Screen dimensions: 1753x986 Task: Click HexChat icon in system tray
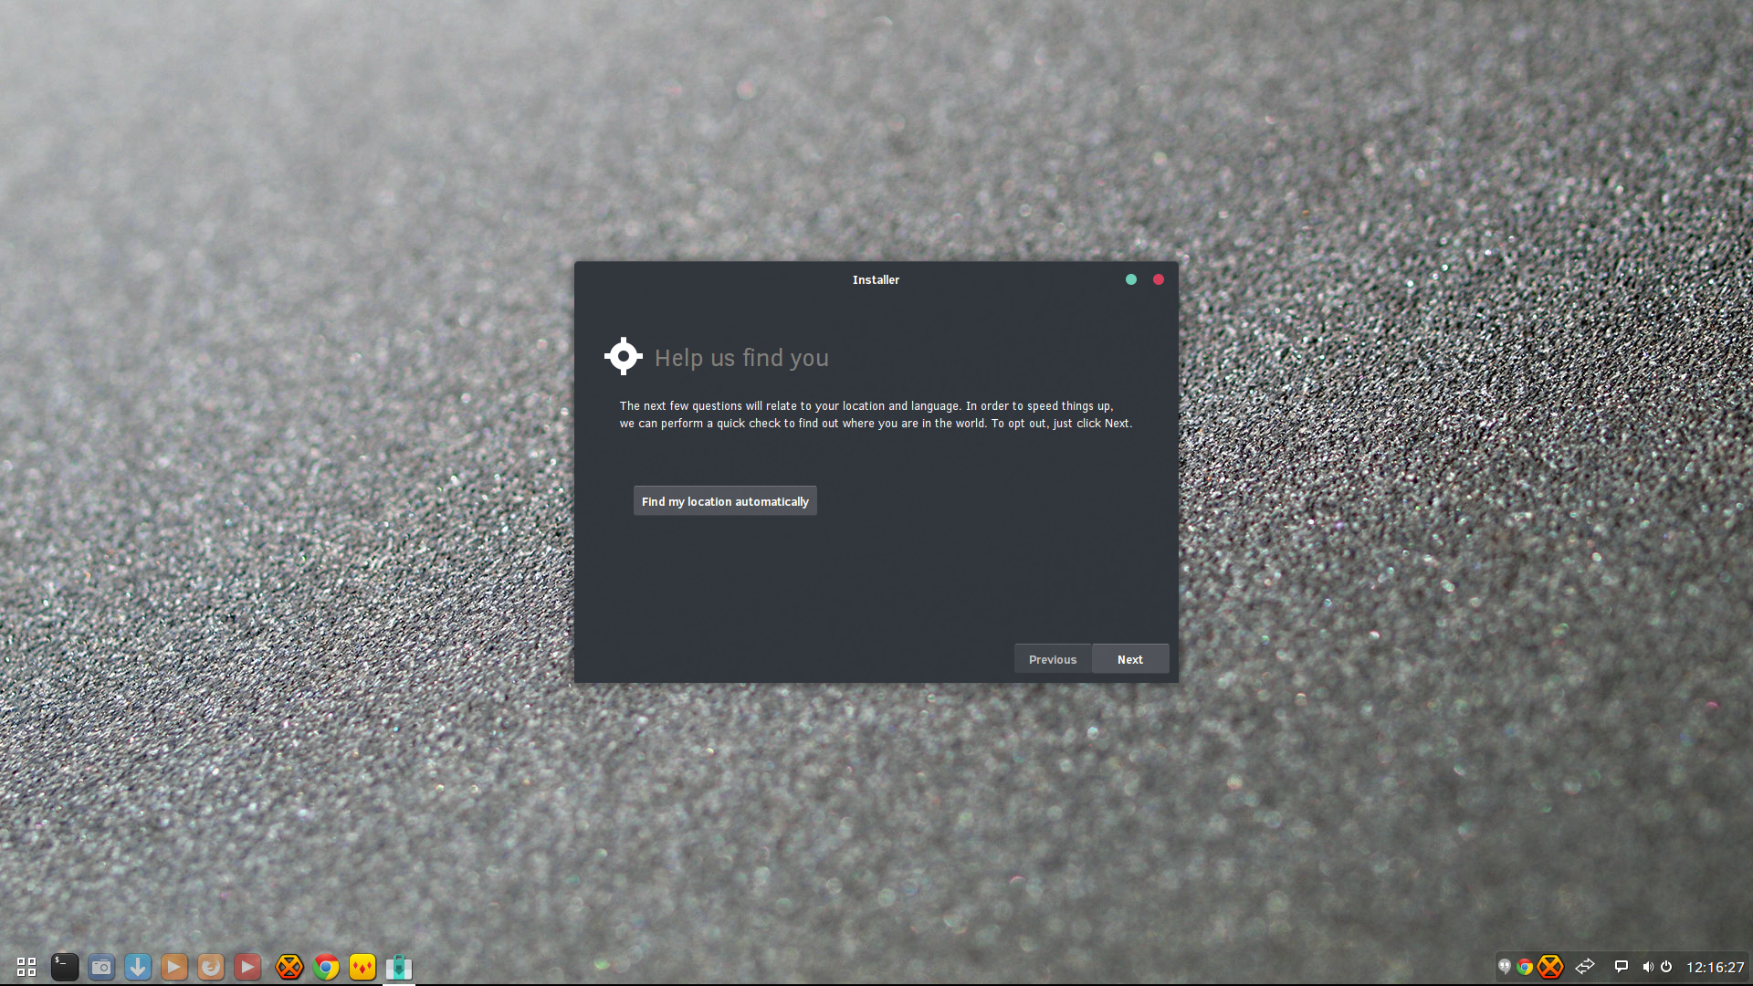click(x=1550, y=967)
